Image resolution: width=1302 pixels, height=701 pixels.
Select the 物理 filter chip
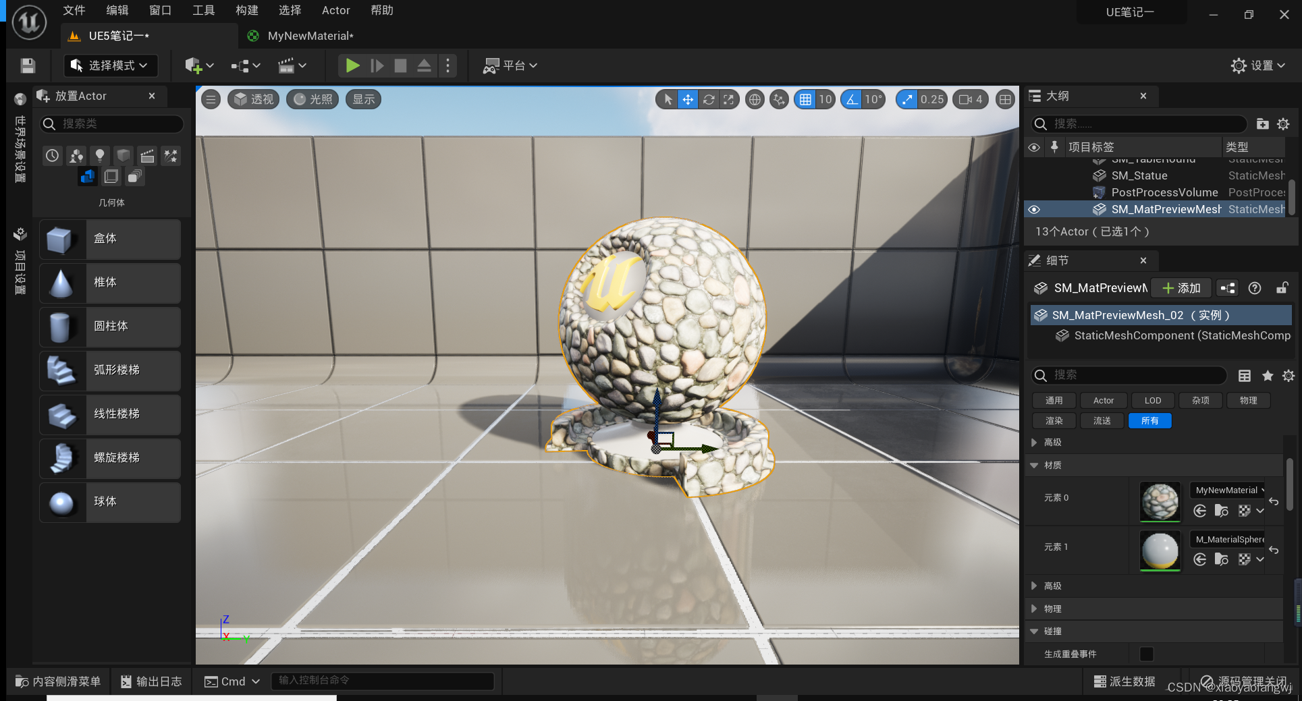(x=1249, y=401)
